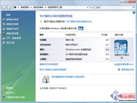Close the window with red X
This screenshot has width=137, height=103.
(x=132, y=2)
